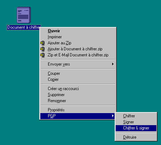This screenshot has height=145, width=161.
Task: Pick Zip et E-Mail Document à chiffrer.zip
Action: tap(78, 55)
